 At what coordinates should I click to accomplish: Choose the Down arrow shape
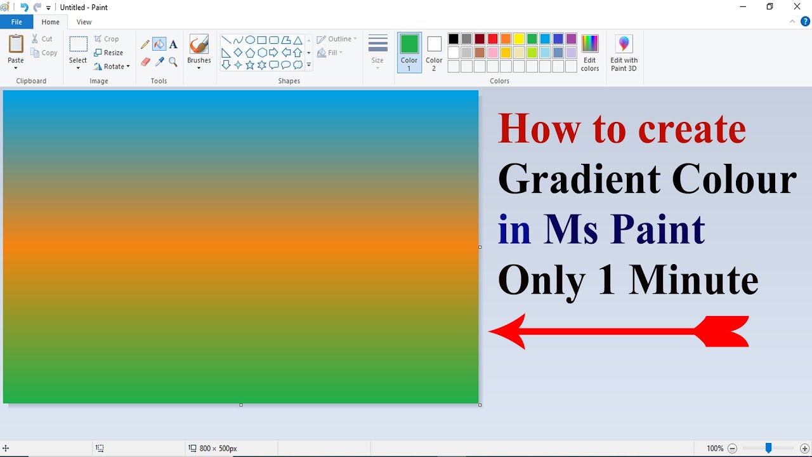click(x=226, y=65)
